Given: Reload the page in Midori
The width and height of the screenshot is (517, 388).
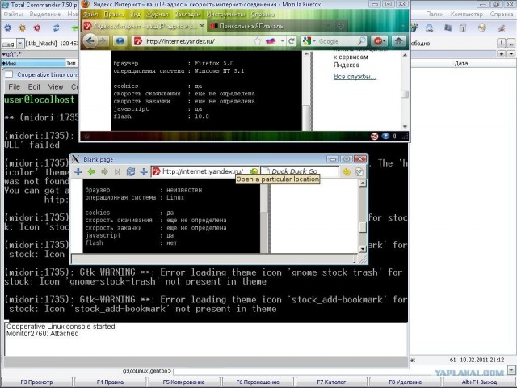Looking at the screenshot, I should 131,171.
